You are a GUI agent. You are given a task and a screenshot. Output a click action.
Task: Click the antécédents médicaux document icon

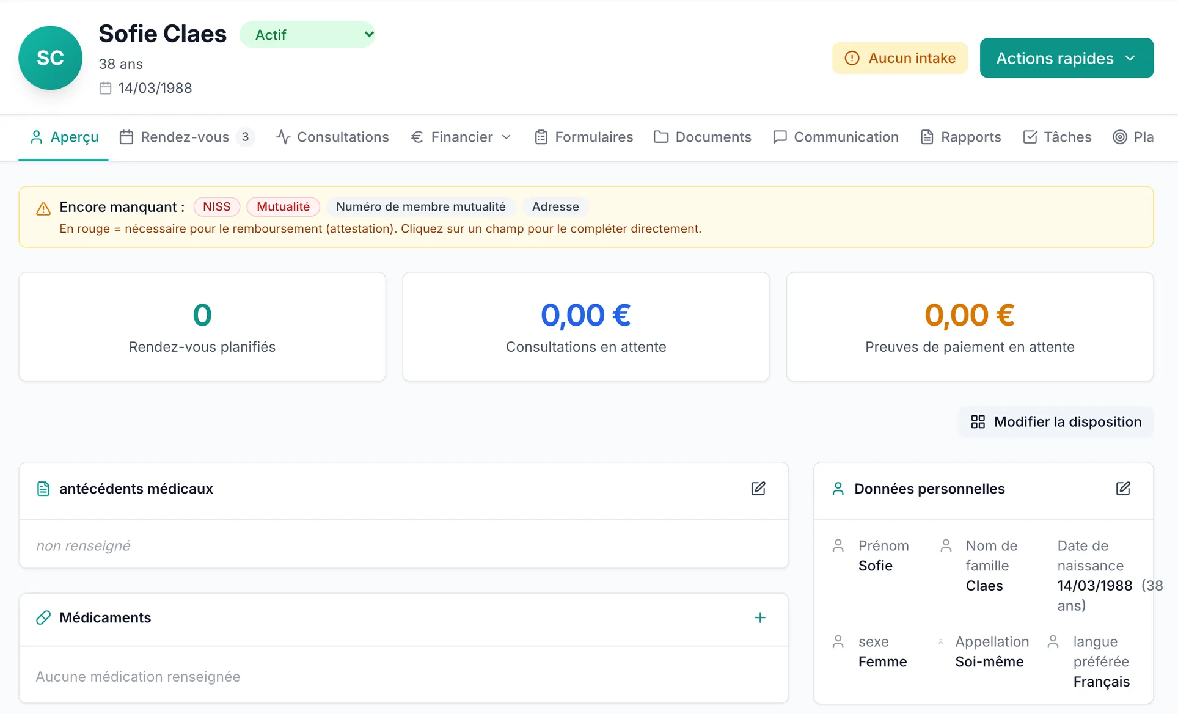point(43,489)
